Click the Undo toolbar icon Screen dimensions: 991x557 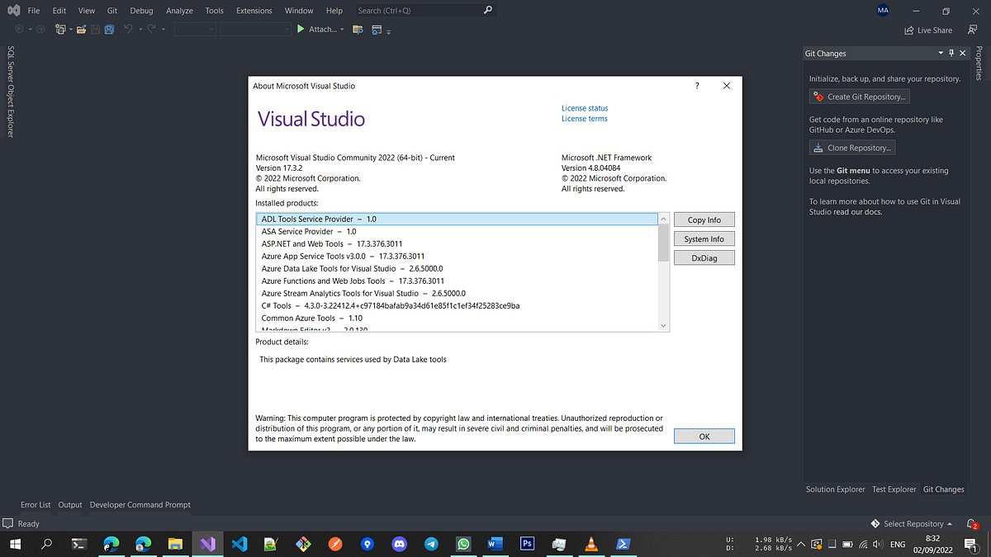(x=129, y=29)
